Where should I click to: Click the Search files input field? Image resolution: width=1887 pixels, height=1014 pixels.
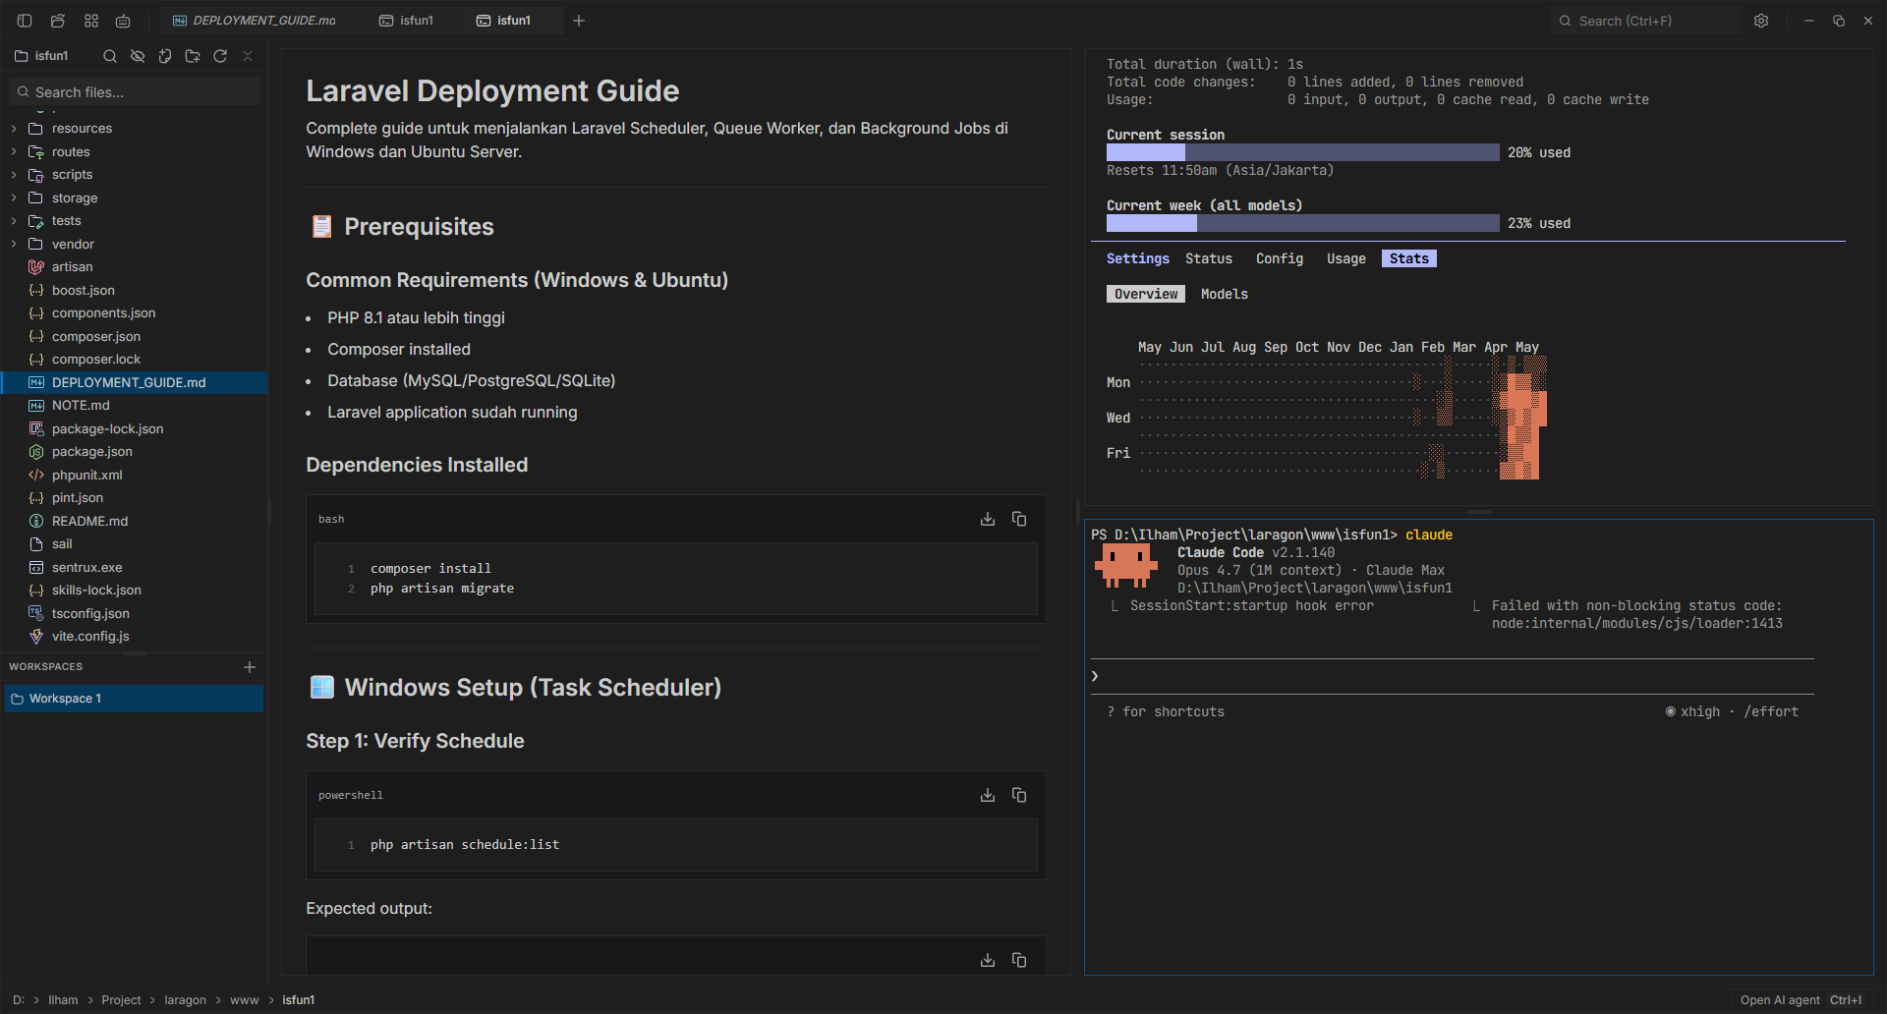(x=135, y=92)
